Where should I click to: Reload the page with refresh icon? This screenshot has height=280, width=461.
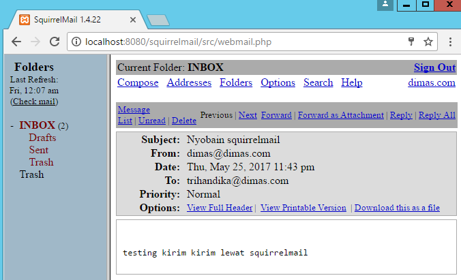coord(55,42)
